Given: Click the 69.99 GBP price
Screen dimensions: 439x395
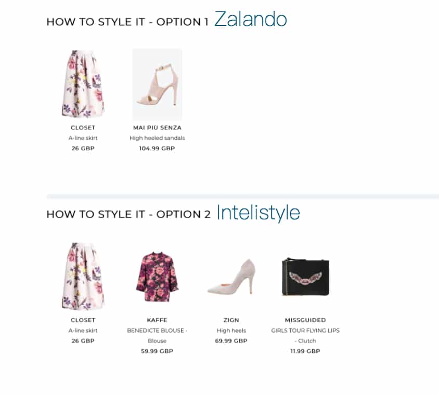Looking at the screenshot, I should (x=231, y=341).
